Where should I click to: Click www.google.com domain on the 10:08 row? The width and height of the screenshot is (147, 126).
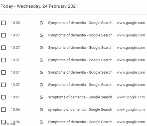click(131, 23)
